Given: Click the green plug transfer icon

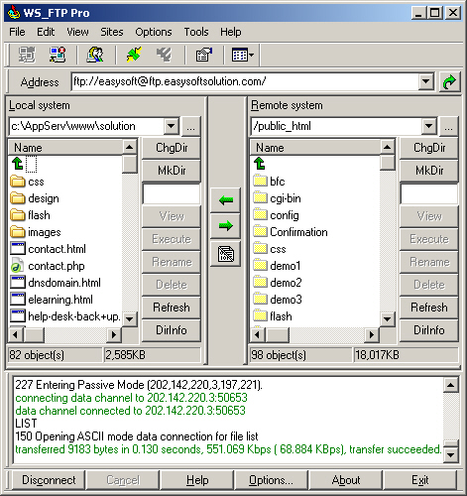Looking at the screenshot, I should pyautogui.click(x=134, y=55).
